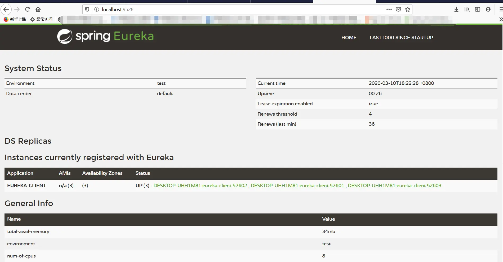Click the Renews (last min) value 36
This screenshot has width=503, height=262.
click(372, 124)
